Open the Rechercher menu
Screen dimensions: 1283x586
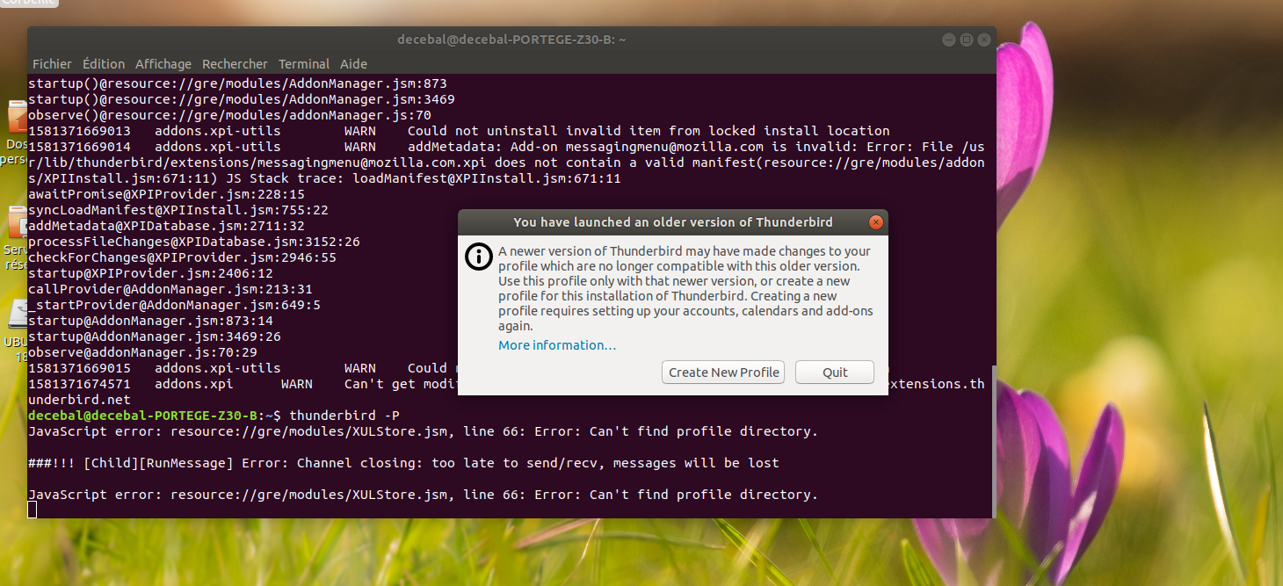[x=235, y=64]
